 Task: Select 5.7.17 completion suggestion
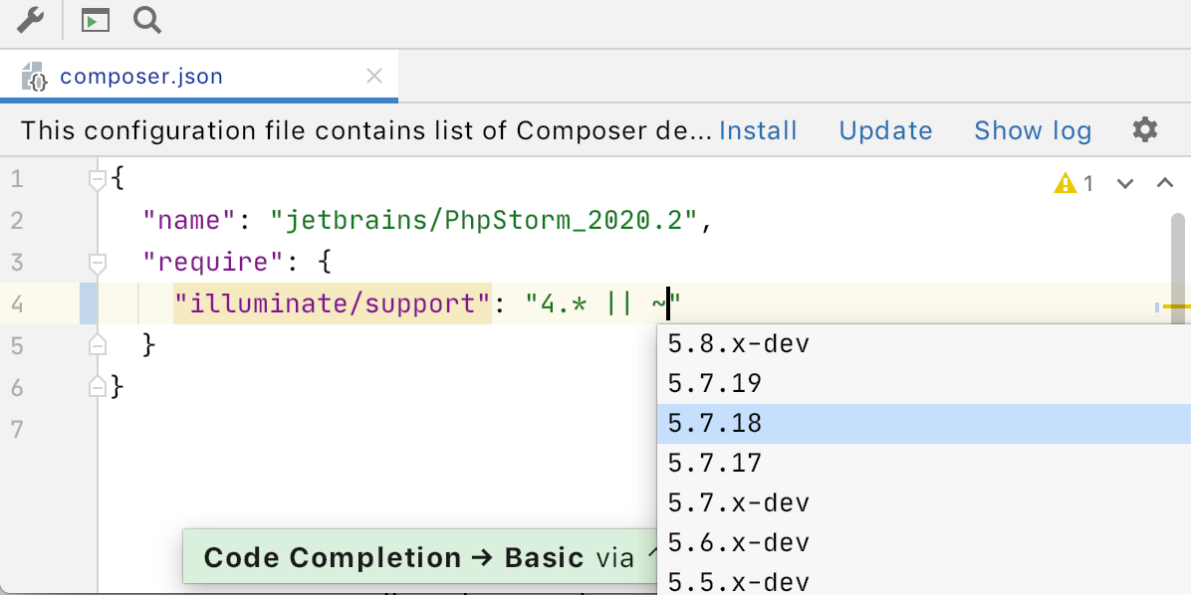coord(924,463)
